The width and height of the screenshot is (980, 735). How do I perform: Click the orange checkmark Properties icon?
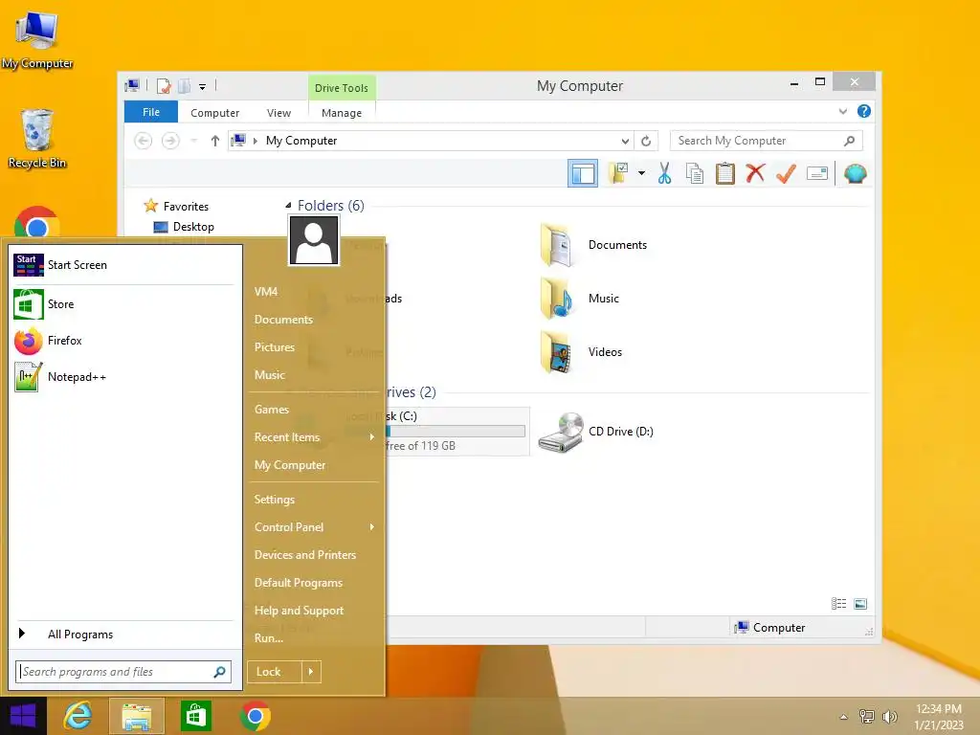[786, 173]
